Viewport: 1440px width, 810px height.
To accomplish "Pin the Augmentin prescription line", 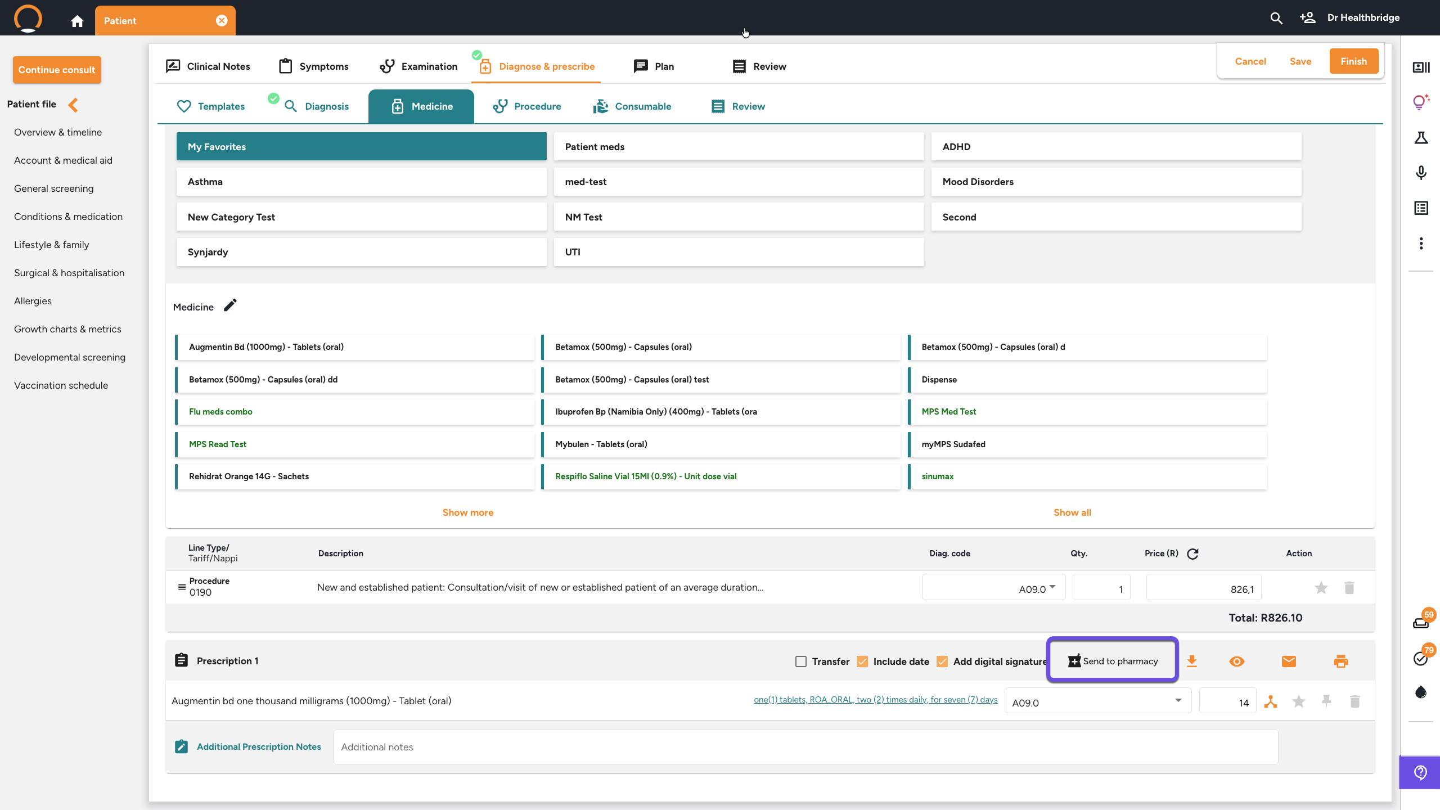I will pos(1327,701).
